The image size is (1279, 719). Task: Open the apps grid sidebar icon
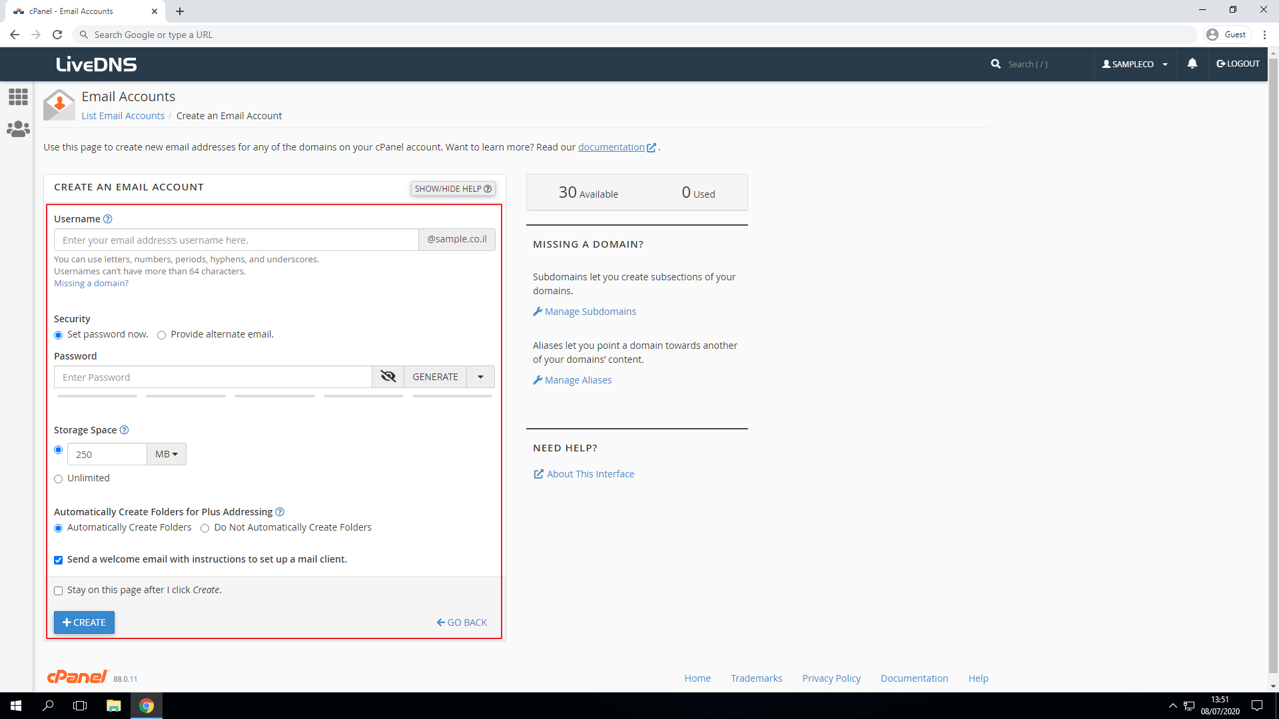click(18, 97)
